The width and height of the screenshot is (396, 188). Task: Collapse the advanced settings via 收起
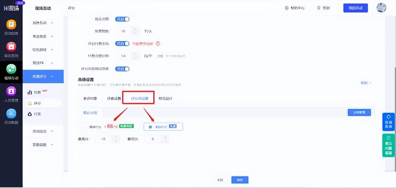(366, 83)
